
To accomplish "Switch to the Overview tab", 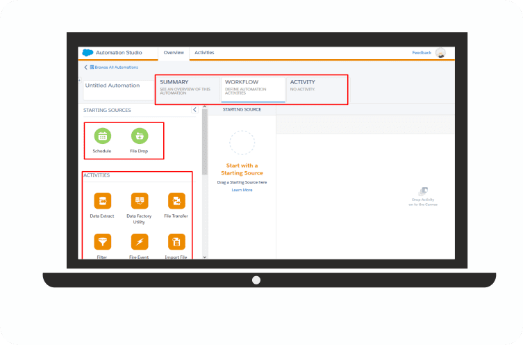I will pos(174,53).
